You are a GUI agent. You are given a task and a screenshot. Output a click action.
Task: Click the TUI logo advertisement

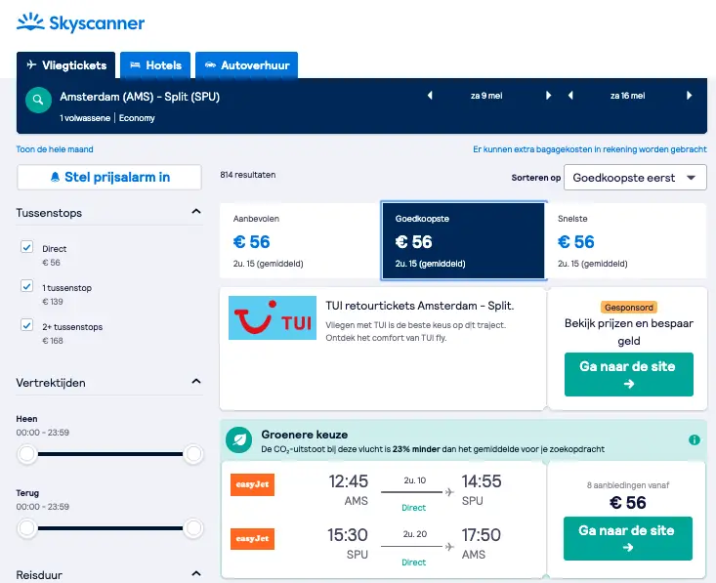pyautogui.click(x=273, y=317)
